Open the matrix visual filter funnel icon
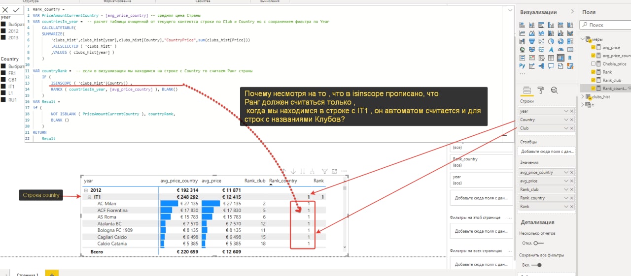The height and width of the screenshot is (276, 631). tap(325, 171)
